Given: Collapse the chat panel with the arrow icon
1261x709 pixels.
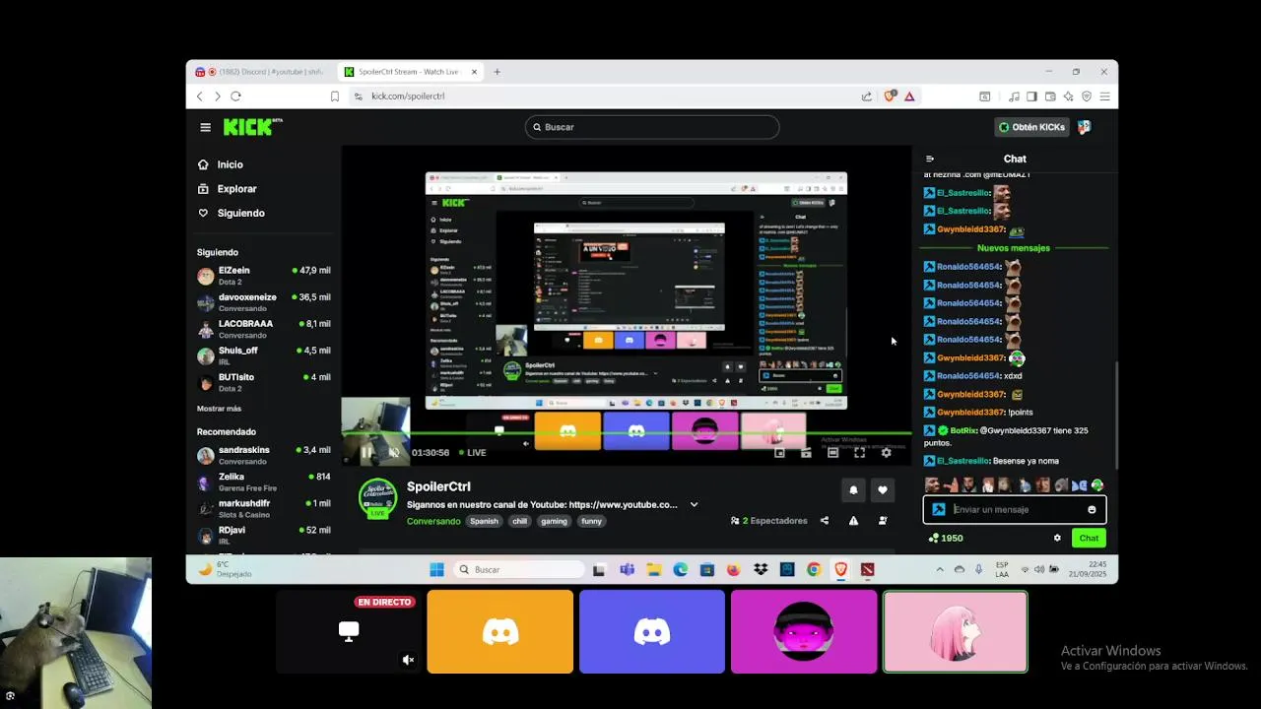Looking at the screenshot, I should point(929,159).
